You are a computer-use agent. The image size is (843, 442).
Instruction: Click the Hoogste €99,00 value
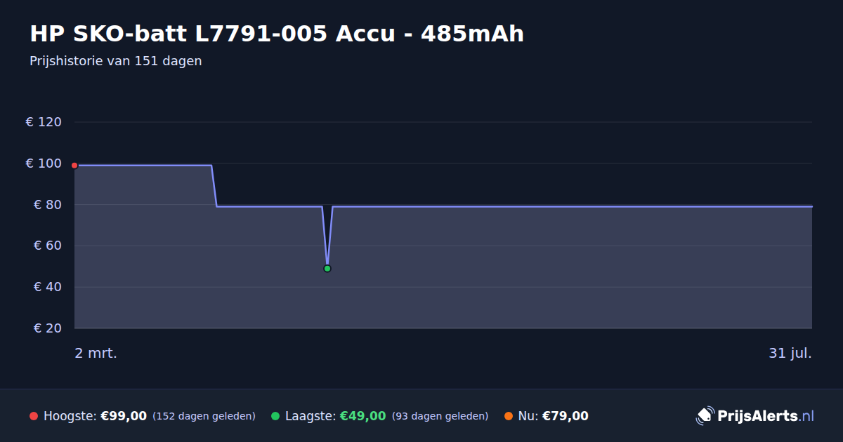point(124,416)
